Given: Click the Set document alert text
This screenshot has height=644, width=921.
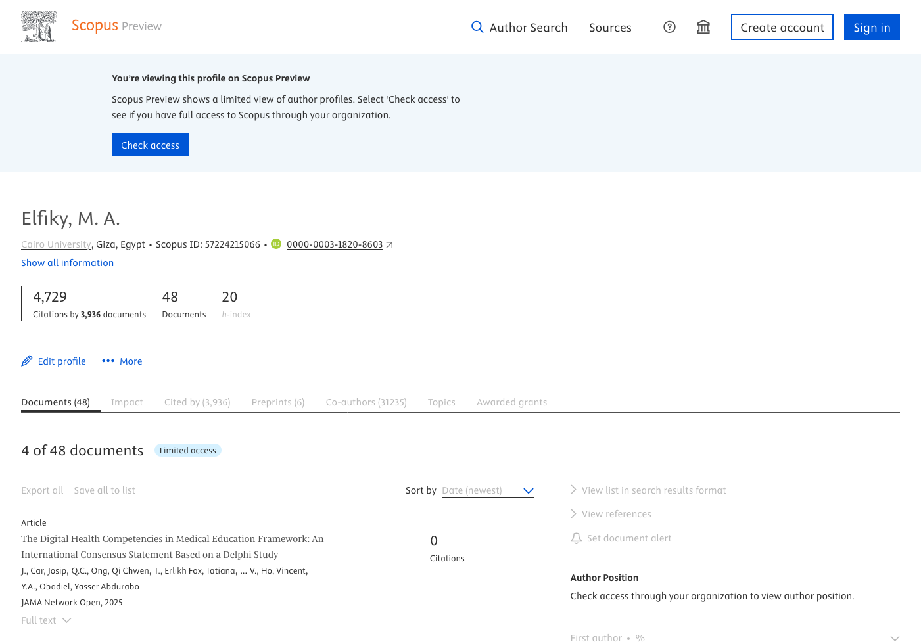Looking at the screenshot, I should pyautogui.click(x=629, y=538).
